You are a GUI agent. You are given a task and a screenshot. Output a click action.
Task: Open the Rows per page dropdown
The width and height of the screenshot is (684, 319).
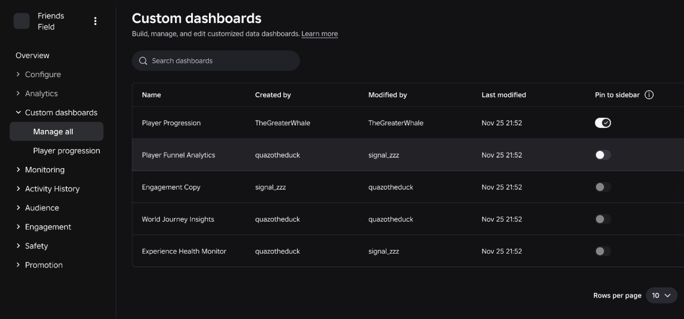point(661,296)
